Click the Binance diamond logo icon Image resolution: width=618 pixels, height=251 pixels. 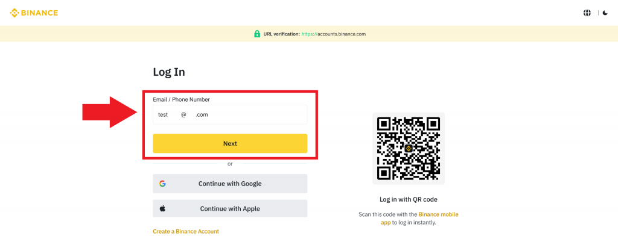coord(15,13)
